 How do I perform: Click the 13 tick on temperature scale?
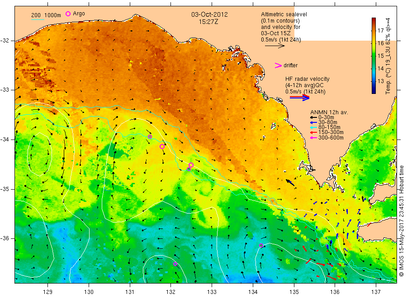pyautogui.click(x=380, y=81)
